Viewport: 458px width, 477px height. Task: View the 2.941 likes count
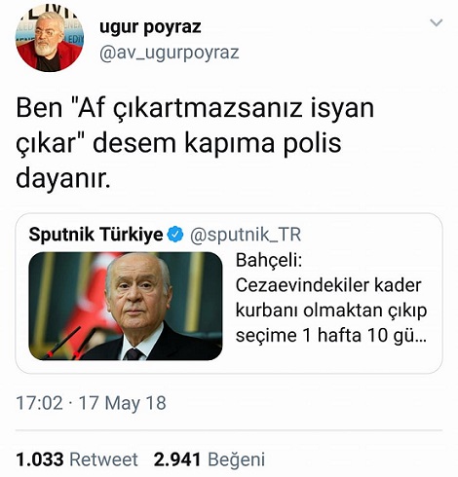(177, 459)
